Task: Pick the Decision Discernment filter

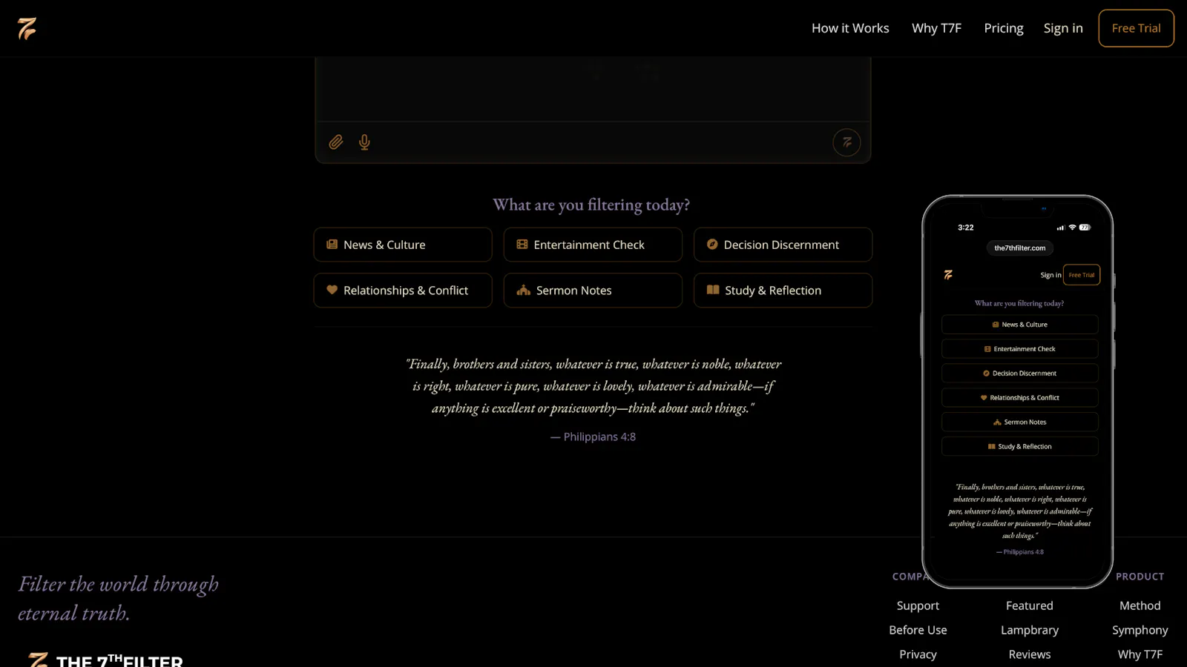Action: [x=783, y=245]
